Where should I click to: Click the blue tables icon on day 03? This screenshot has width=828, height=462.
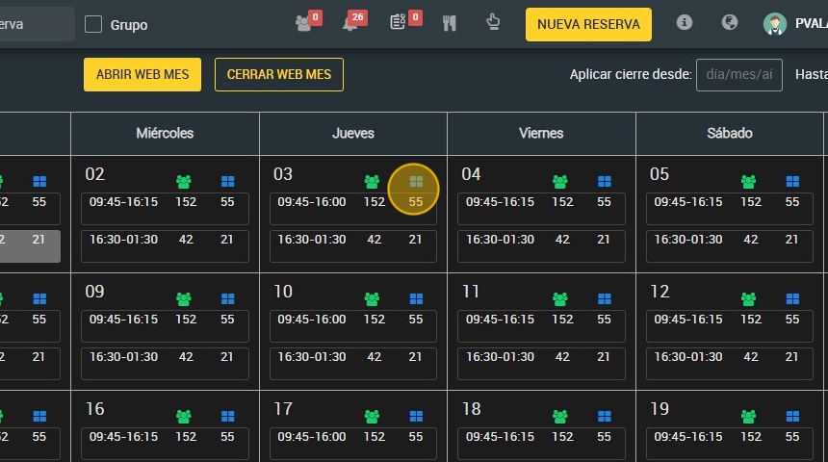[x=416, y=182]
